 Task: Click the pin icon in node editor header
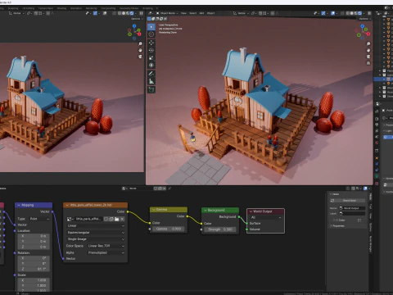click(x=169, y=188)
